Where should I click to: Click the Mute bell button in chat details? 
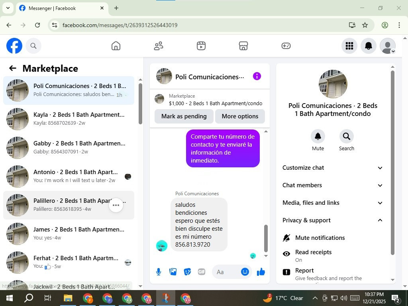click(x=318, y=136)
